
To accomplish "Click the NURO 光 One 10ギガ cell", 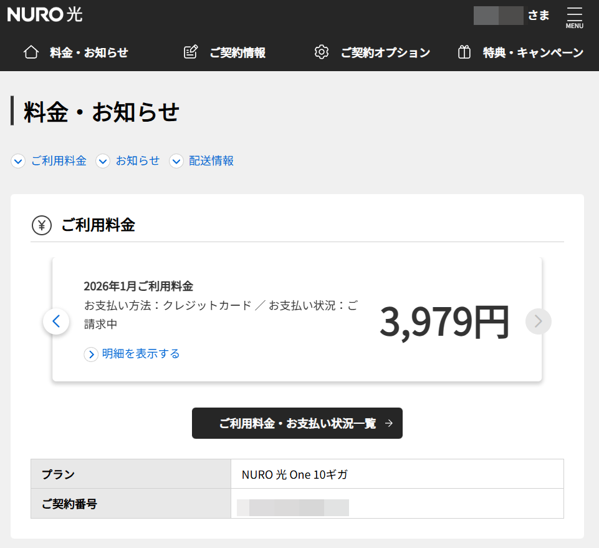I will click(x=397, y=474).
